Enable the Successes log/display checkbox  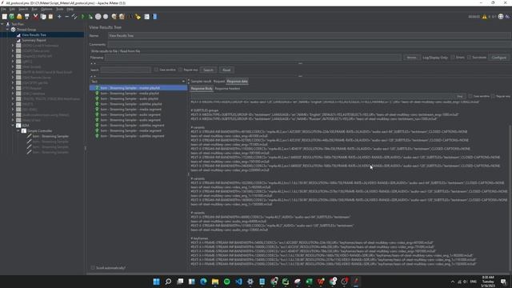coord(470,58)
